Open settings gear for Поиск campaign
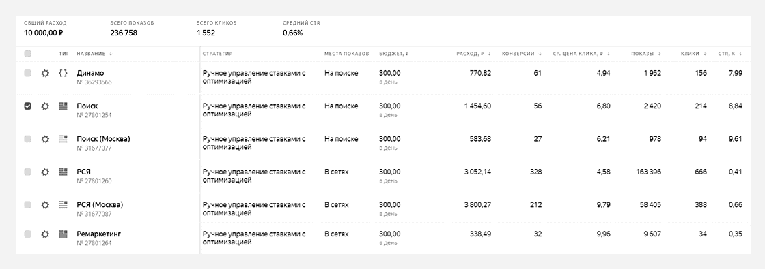765x269 pixels. (x=45, y=106)
